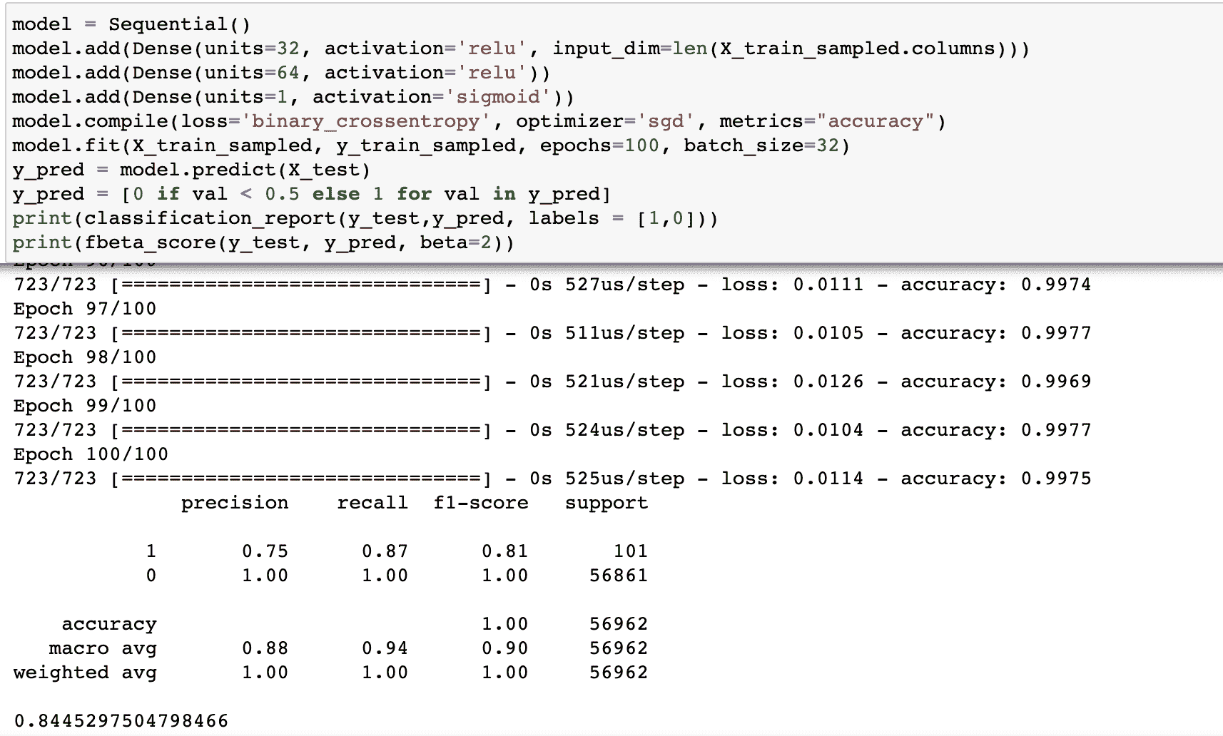This screenshot has width=1223, height=736.
Task: Click the fbeta_score print line
Action: click(263, 242)
